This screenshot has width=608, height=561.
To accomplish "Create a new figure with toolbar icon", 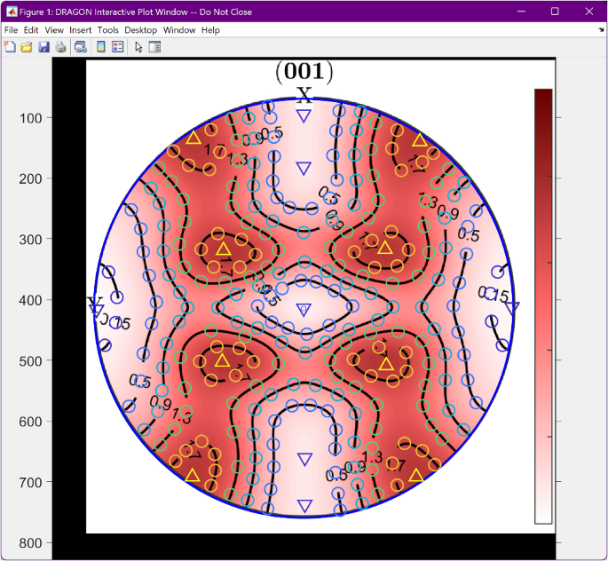I will [x=10, y=47].
